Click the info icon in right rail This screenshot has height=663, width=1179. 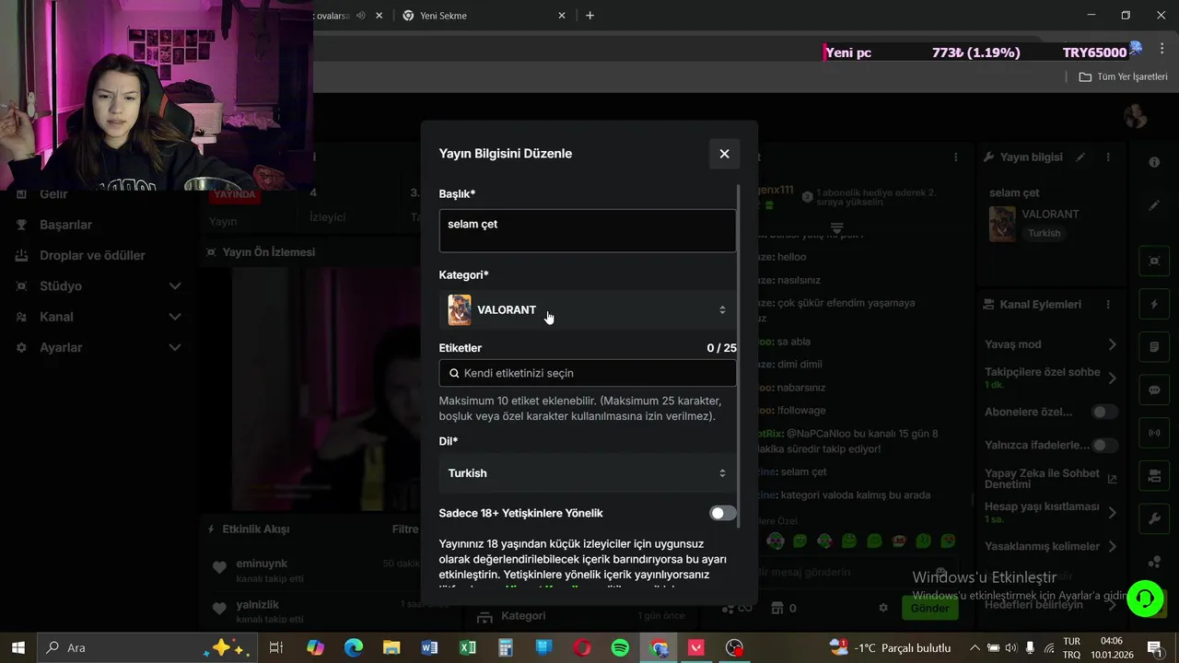pyautogui.click(x=1154, y=162)
